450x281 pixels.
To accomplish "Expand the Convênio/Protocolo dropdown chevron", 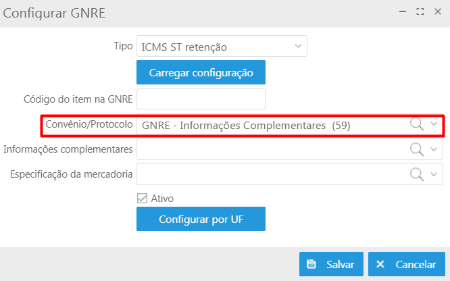I will coord(434,124).
